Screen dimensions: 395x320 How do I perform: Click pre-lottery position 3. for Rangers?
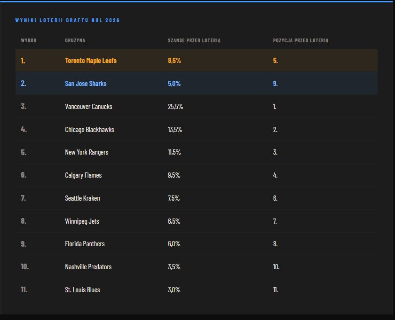tap(275, 152)
